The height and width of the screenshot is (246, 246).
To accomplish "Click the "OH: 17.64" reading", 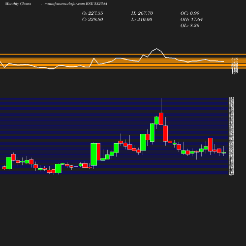I will (x=191, y=20).
